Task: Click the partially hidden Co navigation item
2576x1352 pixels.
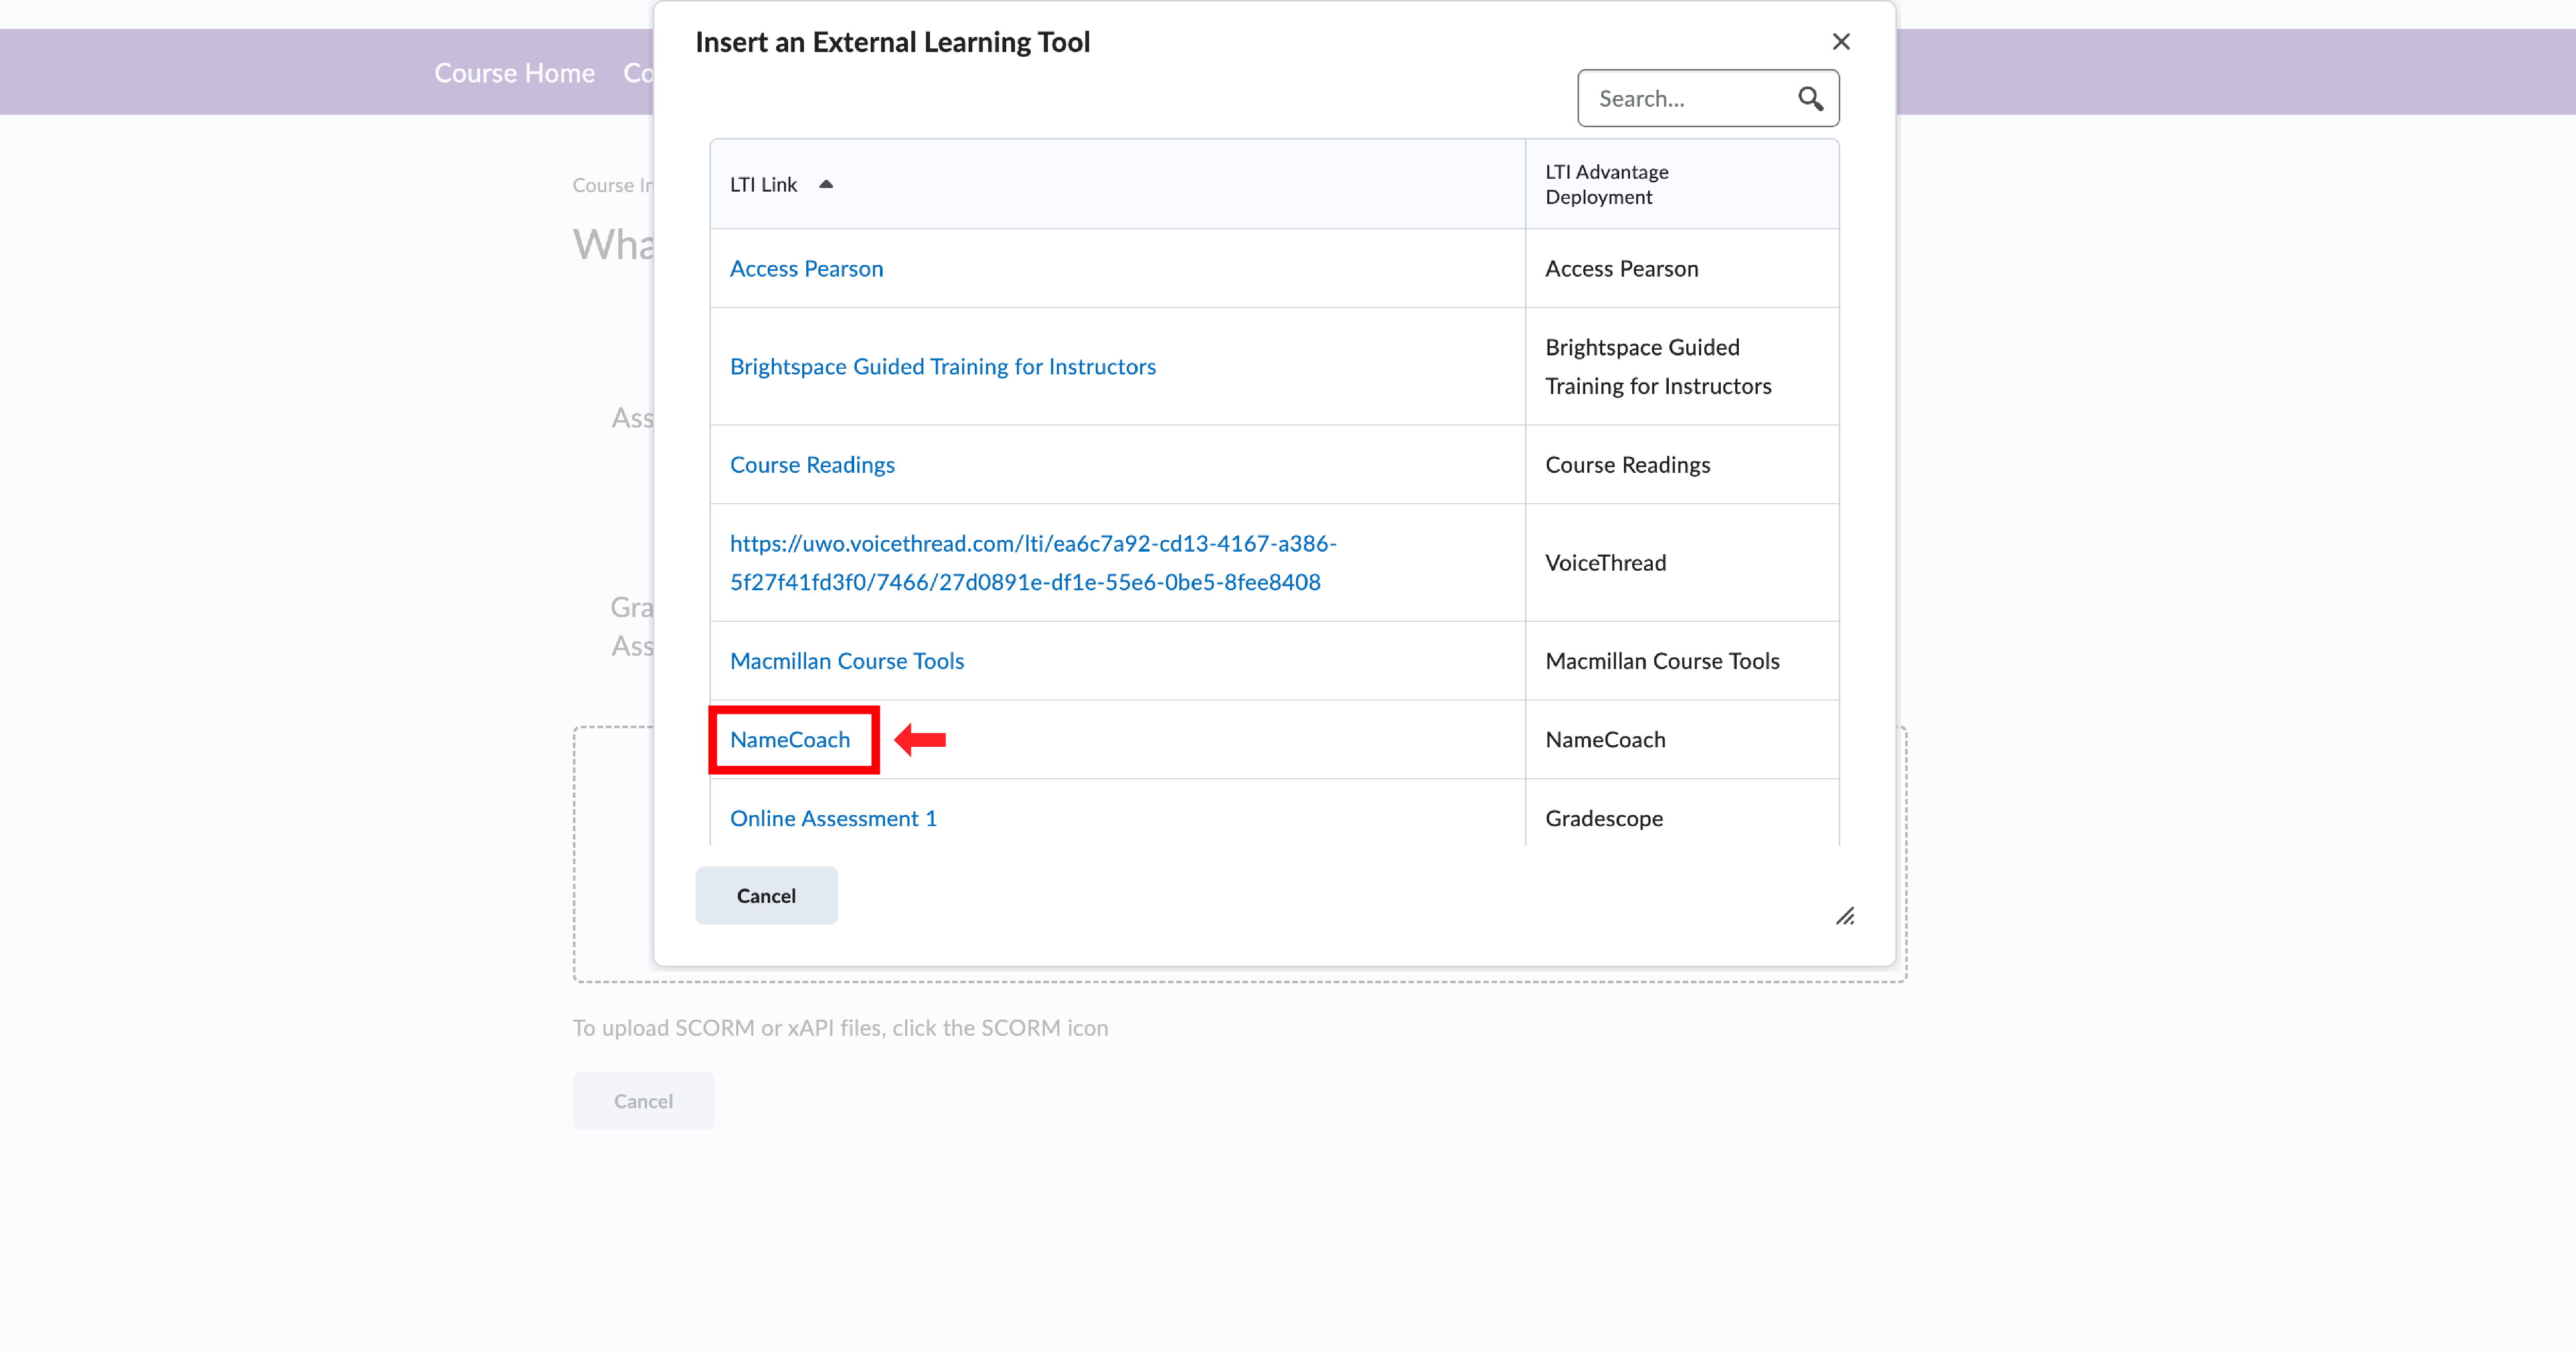Action: click(x=641, y=72)
